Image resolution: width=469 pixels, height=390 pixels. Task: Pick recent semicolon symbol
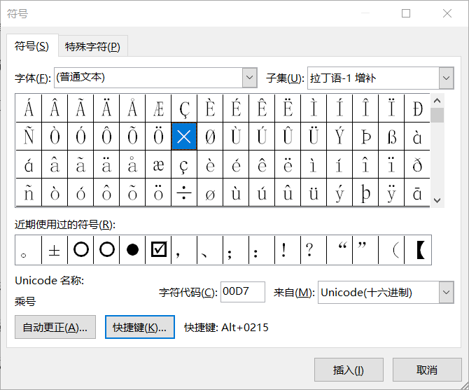click(x=236, y=250)
